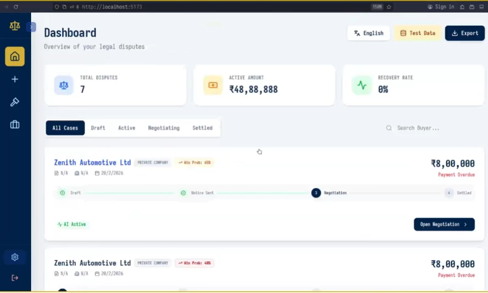Select the All Cases tab
Viewport: 488px width, 293px height.
65,128
